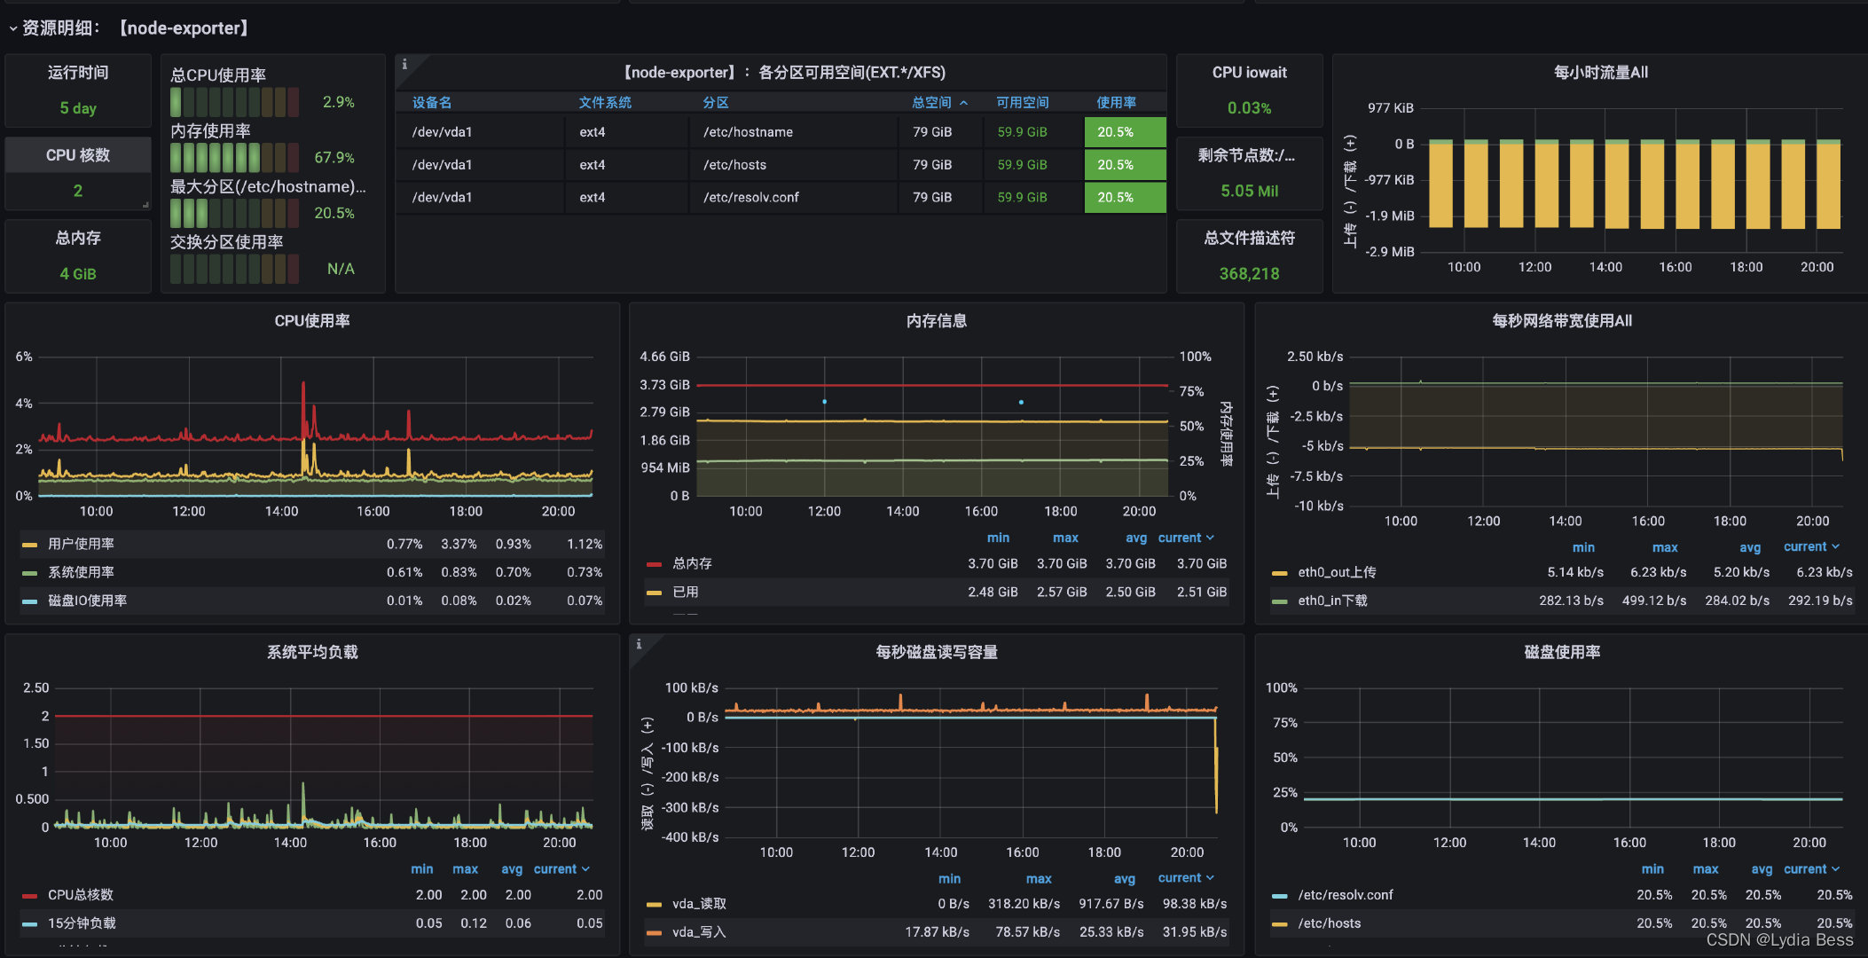Toggle 15分钟负载 series in load legend

point(82,923)
